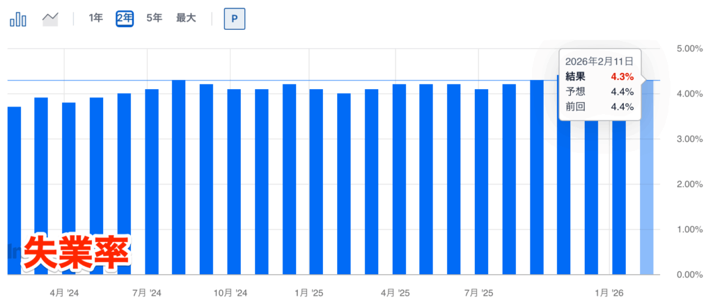713x304 pixels.
Task: Select the 5年 time range
Action: [154, 19]
